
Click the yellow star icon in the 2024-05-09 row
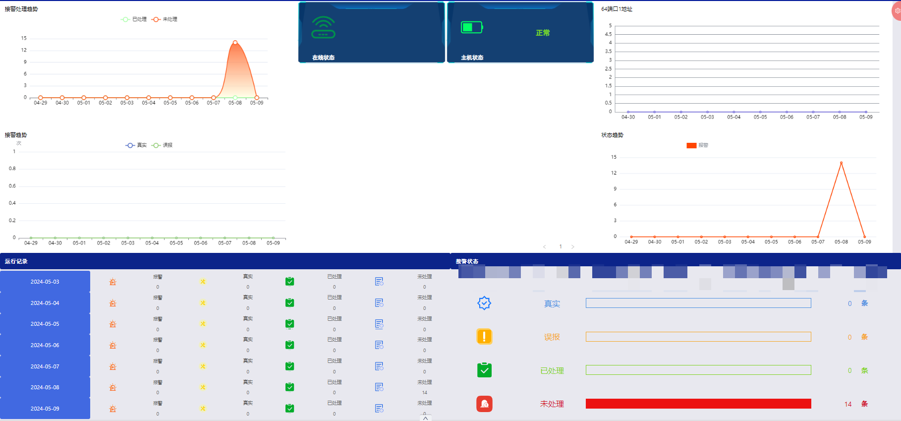coord(203,409)
